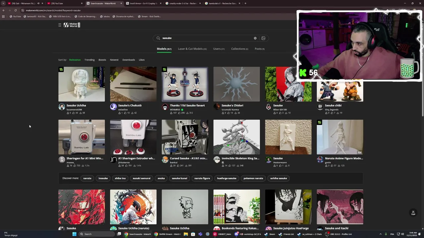
Task: Select the pokemon naruto discover tag
Action: coord(253,178)
